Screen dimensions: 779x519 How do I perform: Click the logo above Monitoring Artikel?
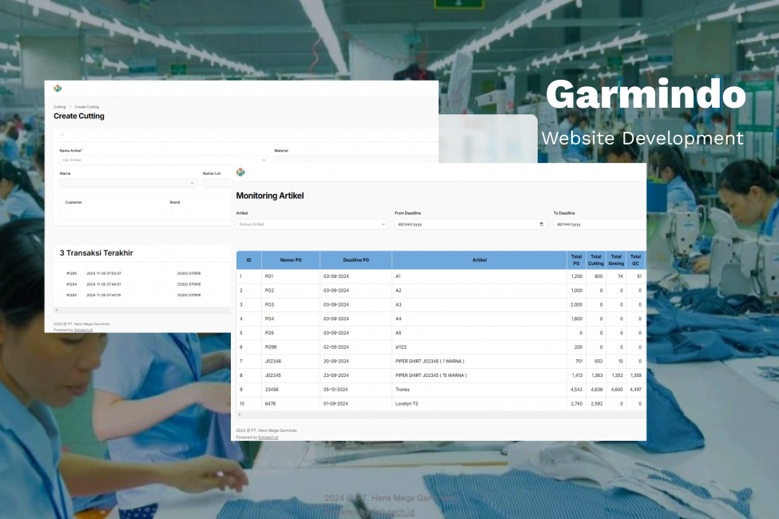240,172
